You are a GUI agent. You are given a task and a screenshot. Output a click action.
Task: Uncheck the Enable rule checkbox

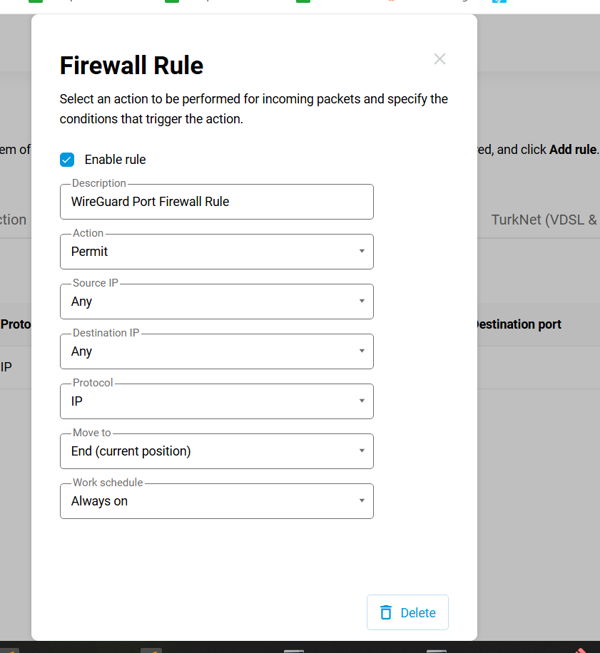tap(67, 160)
